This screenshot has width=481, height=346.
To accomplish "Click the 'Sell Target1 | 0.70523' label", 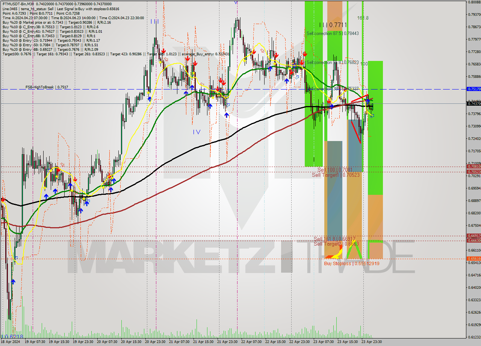I will click(x=336, y=175).
